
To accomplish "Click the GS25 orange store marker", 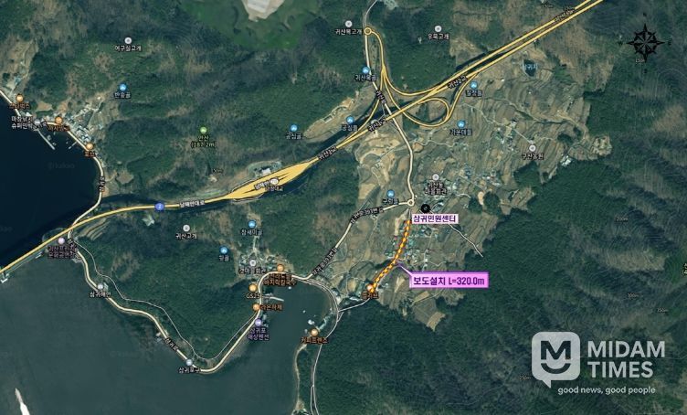I will tap(253, 288).
